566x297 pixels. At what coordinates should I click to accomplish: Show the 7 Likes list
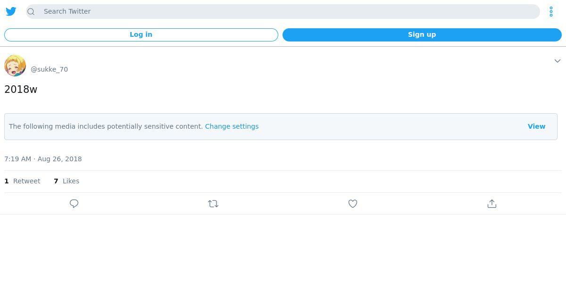pyautogui.click(x=67, y=181)
